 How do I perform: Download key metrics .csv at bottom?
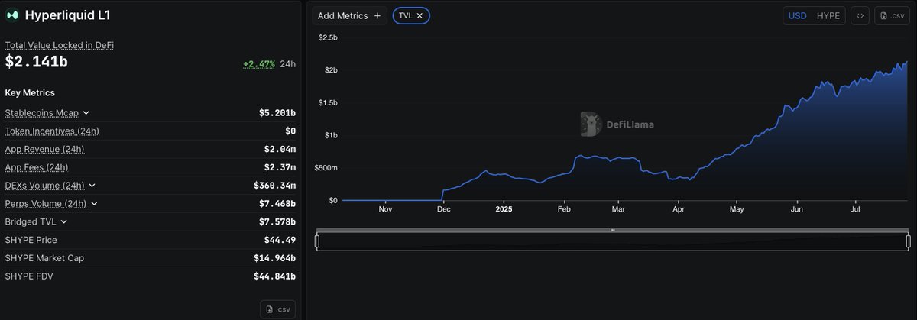[277, 309]
